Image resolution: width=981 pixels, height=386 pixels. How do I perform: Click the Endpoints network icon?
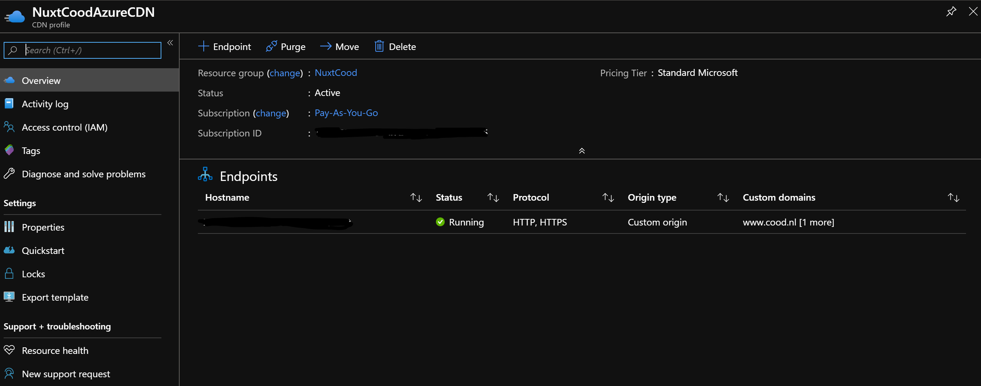pyautogui.click(x=205, y=174)
